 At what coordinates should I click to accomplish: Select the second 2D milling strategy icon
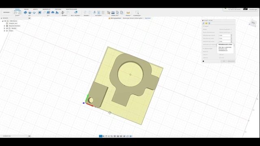(30, 13)
